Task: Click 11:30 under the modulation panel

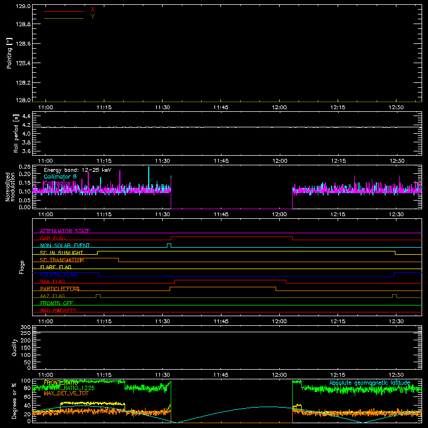Action: (163, 215)
